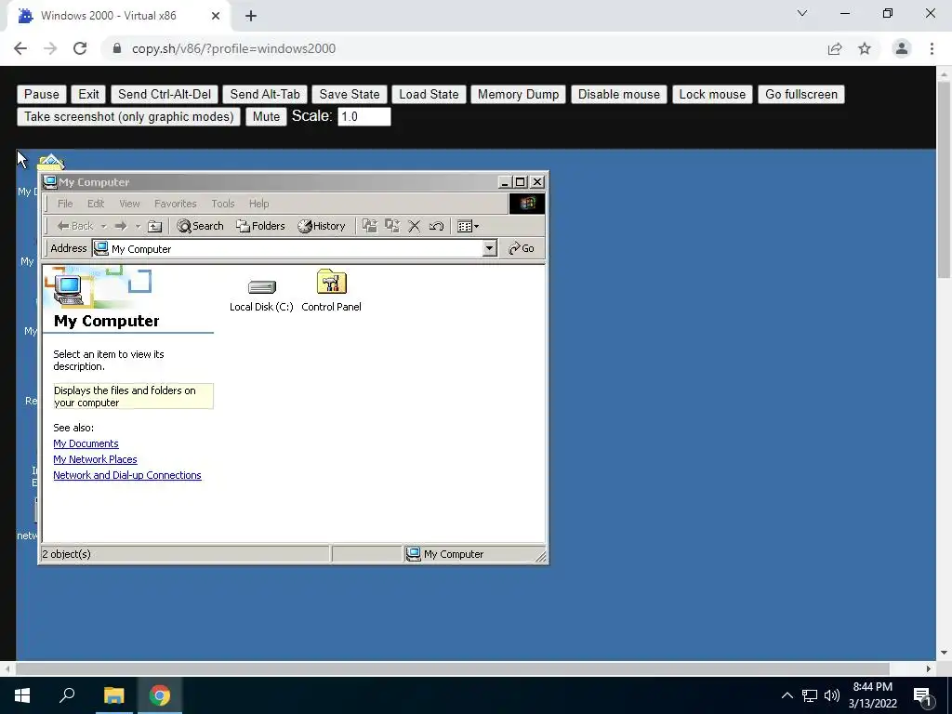Click the Forward arrow button
Image resolution: width=952 pixels, height=714 pixels.
coord(121,226)
